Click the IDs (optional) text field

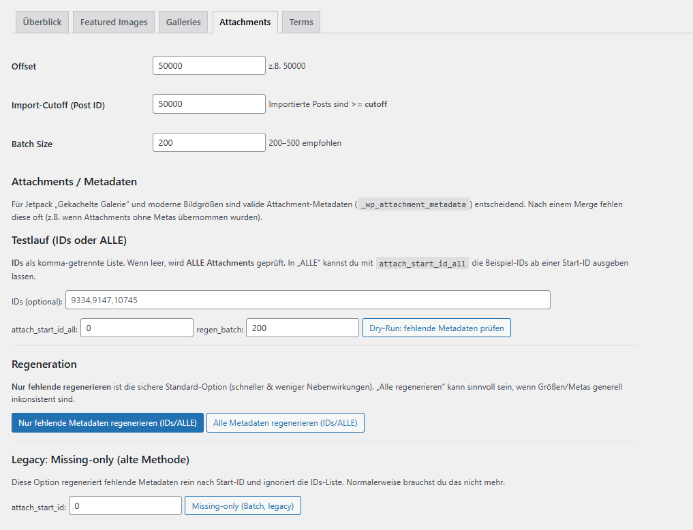click(x=307, y=300)
